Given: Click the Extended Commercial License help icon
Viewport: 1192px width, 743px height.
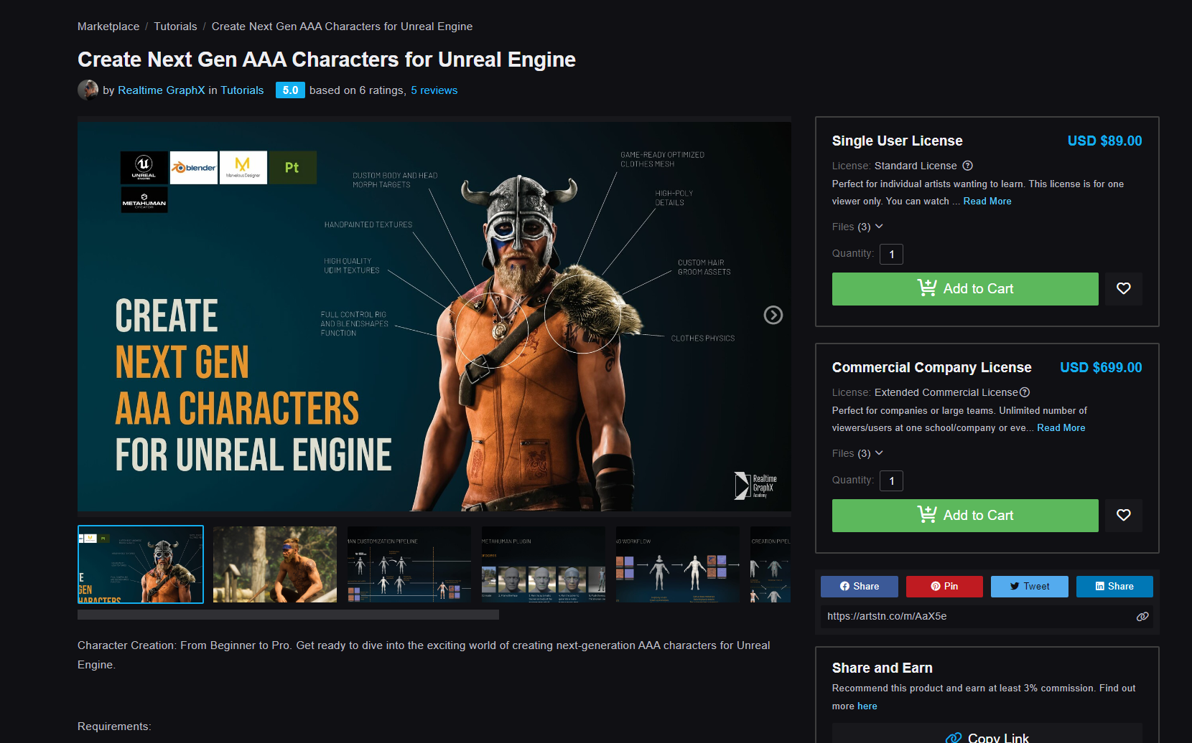Looking at the screenshot, I should point(1025,392).
